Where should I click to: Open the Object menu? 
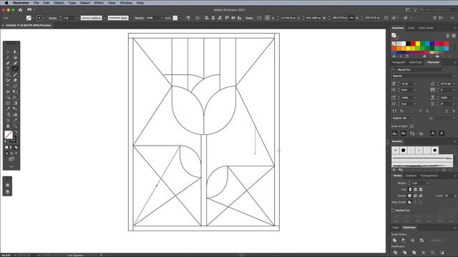click(x=59, y=3)
